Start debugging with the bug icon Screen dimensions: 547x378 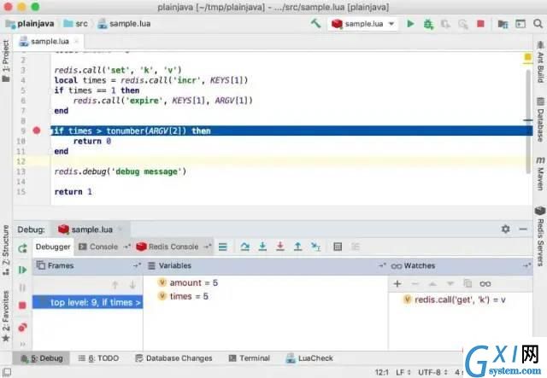click(428, 24)
